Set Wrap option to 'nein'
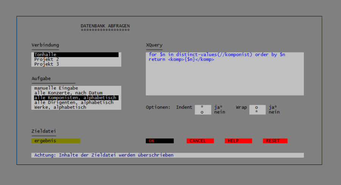341x185 pixels. click(x=257, y=112)
